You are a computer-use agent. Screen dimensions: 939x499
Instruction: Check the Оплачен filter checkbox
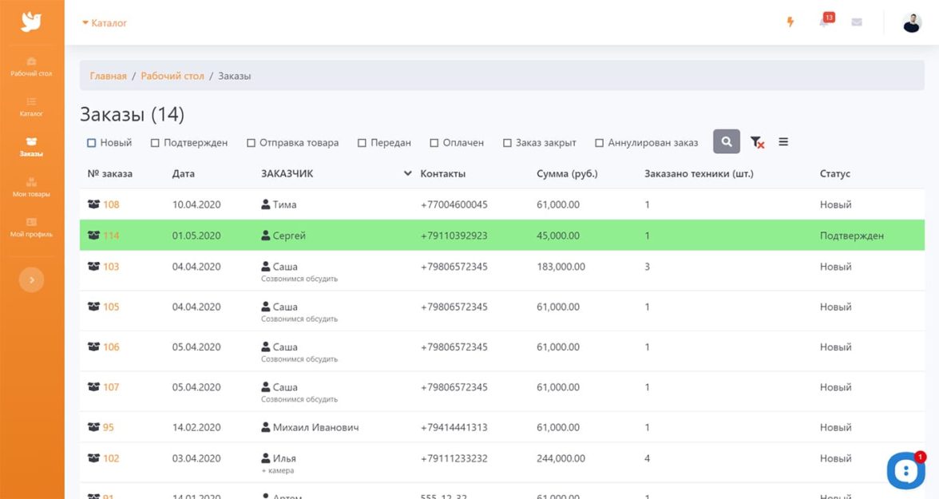434,143
